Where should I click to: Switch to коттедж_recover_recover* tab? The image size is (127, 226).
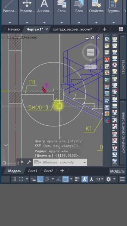tap(73, 29)
